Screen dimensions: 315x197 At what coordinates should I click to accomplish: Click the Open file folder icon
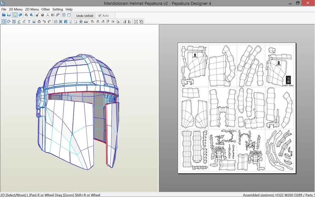point(4,15)
